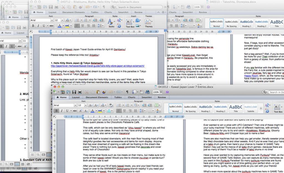Screen dimensions: 284x173
Task: Toggle Italic in Rilakkuma document window
Action: [38, 26]
